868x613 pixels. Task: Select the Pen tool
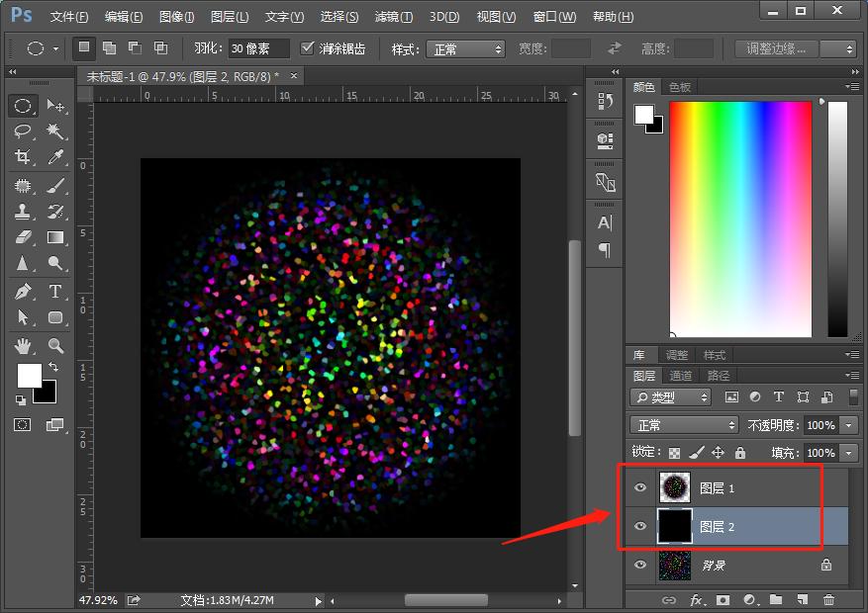pos(23,292)
